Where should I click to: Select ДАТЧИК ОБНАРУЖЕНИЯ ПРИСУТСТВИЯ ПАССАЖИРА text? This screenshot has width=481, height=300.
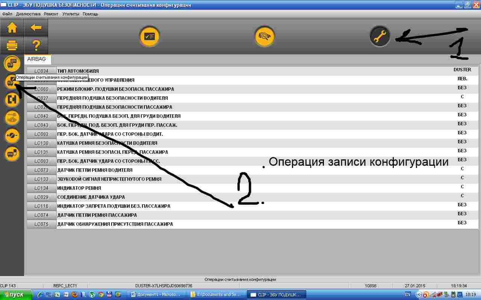[x=115, y=224]
